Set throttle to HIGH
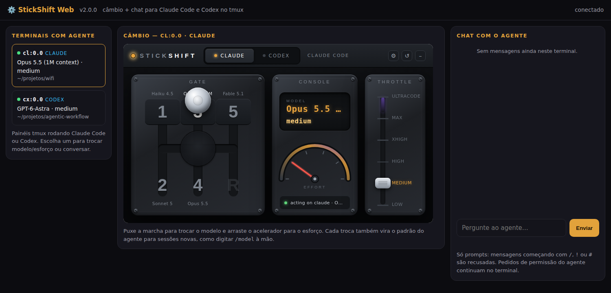 pos(398,162)
